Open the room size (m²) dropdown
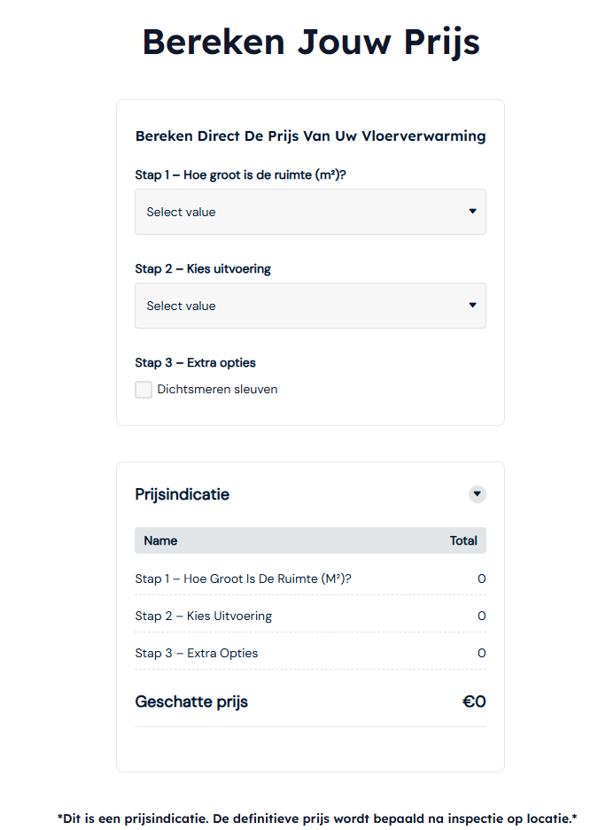Viewport: 614px width, 830px height. (x=310, y=212)
